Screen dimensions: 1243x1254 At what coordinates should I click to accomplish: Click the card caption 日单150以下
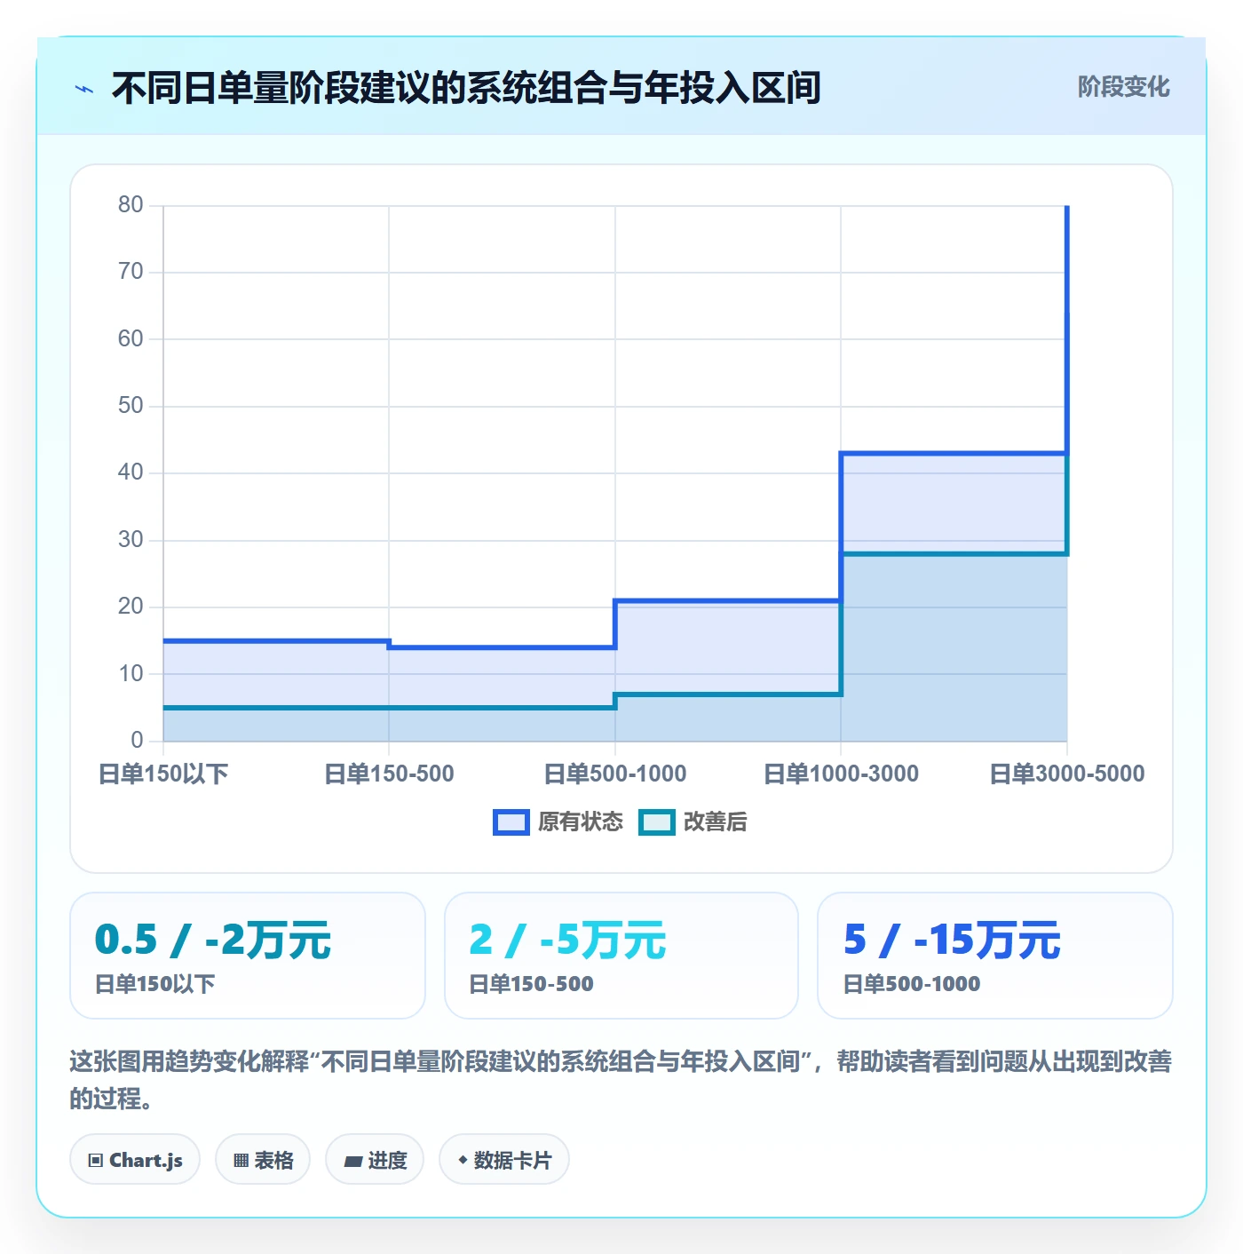pos(155,984)
